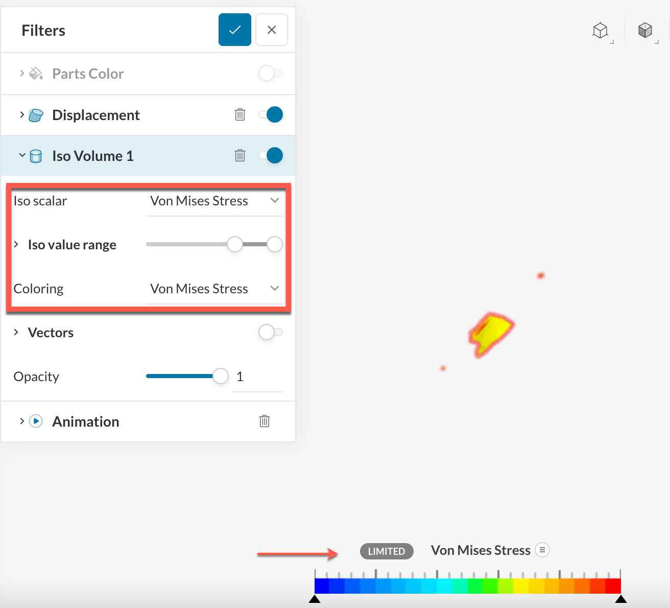
Task: Enable the Parts Color toggle
Action: point(271,73)
